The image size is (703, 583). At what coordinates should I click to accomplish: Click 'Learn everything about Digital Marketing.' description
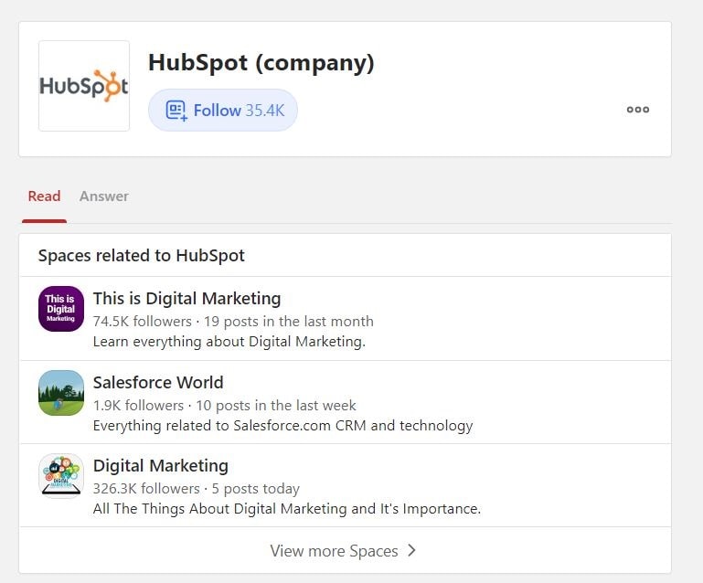pyautogui.click(x=229, y=342)
